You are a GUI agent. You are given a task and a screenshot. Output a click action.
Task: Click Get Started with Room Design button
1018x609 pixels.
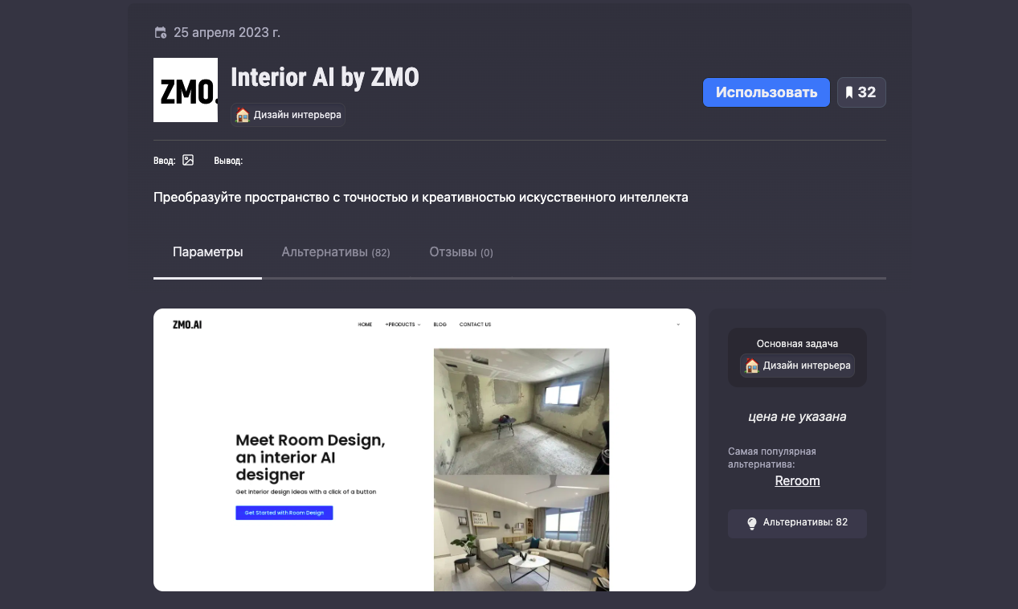284,513
